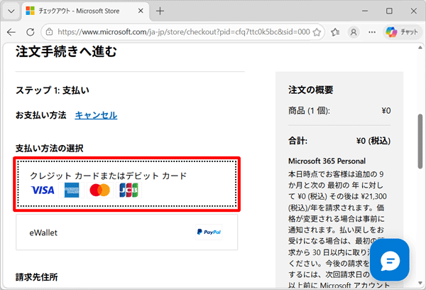Click the PayPal logo in eWallet row

click(208, 232)
